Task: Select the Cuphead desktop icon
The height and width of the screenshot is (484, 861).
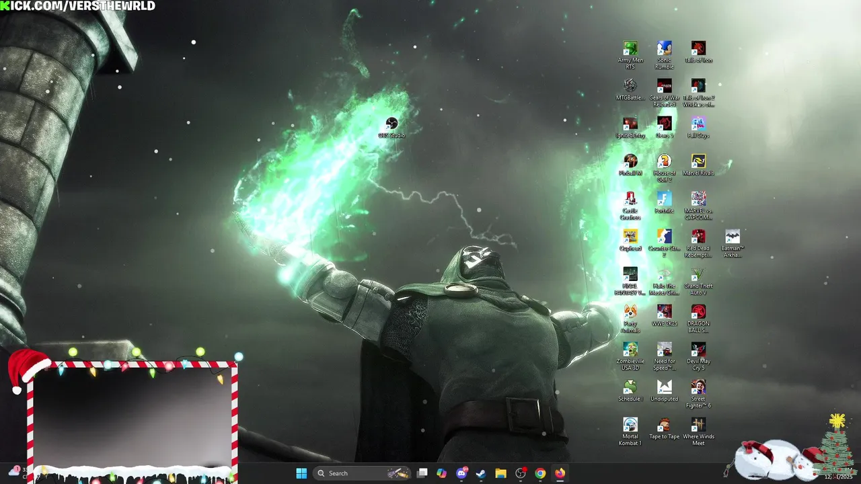Action: [630, 240]
